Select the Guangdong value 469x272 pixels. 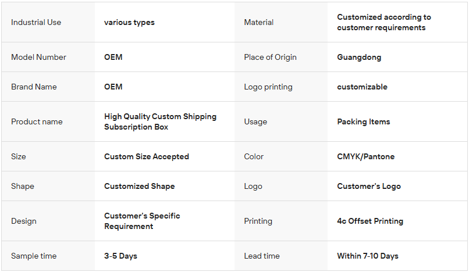359,57
